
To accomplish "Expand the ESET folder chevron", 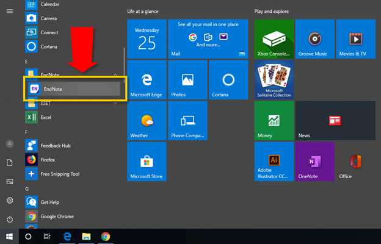I will (x=116, y=102).
